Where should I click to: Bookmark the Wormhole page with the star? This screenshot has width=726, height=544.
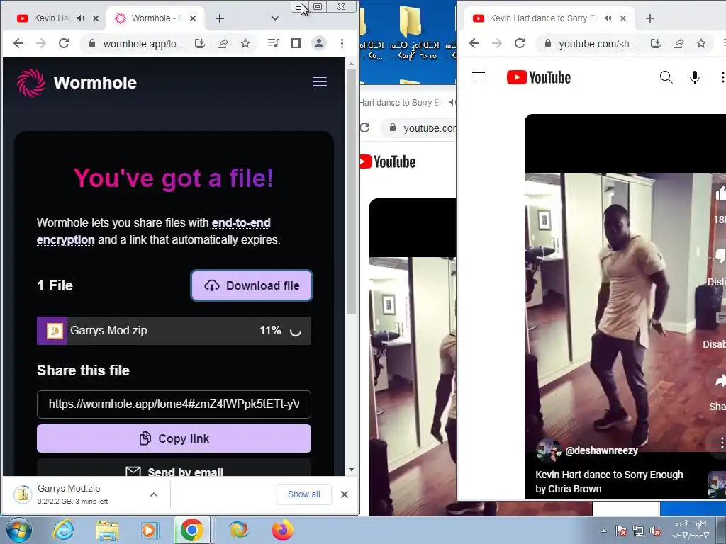[245, 43]
